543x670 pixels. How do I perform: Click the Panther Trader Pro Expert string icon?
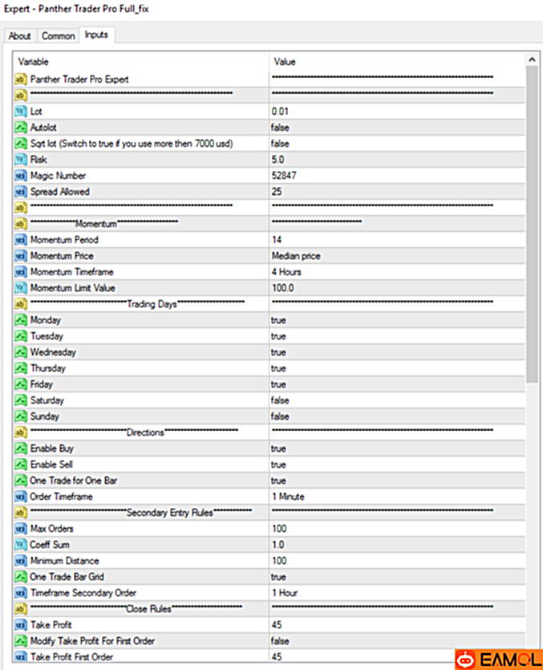tap(22, 79)
